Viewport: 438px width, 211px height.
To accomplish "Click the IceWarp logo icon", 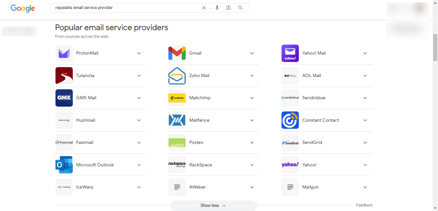I will [x=64, y=187].
